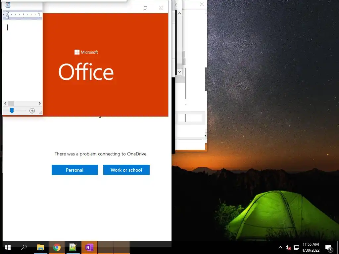The image size is (339, 254).
Task: Close the Office sign-in window
Action: 161,8
